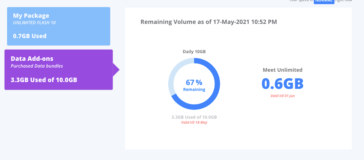
Task: Click the purple arrow pointer beside Data Add-ons
Action: point(116,70)
